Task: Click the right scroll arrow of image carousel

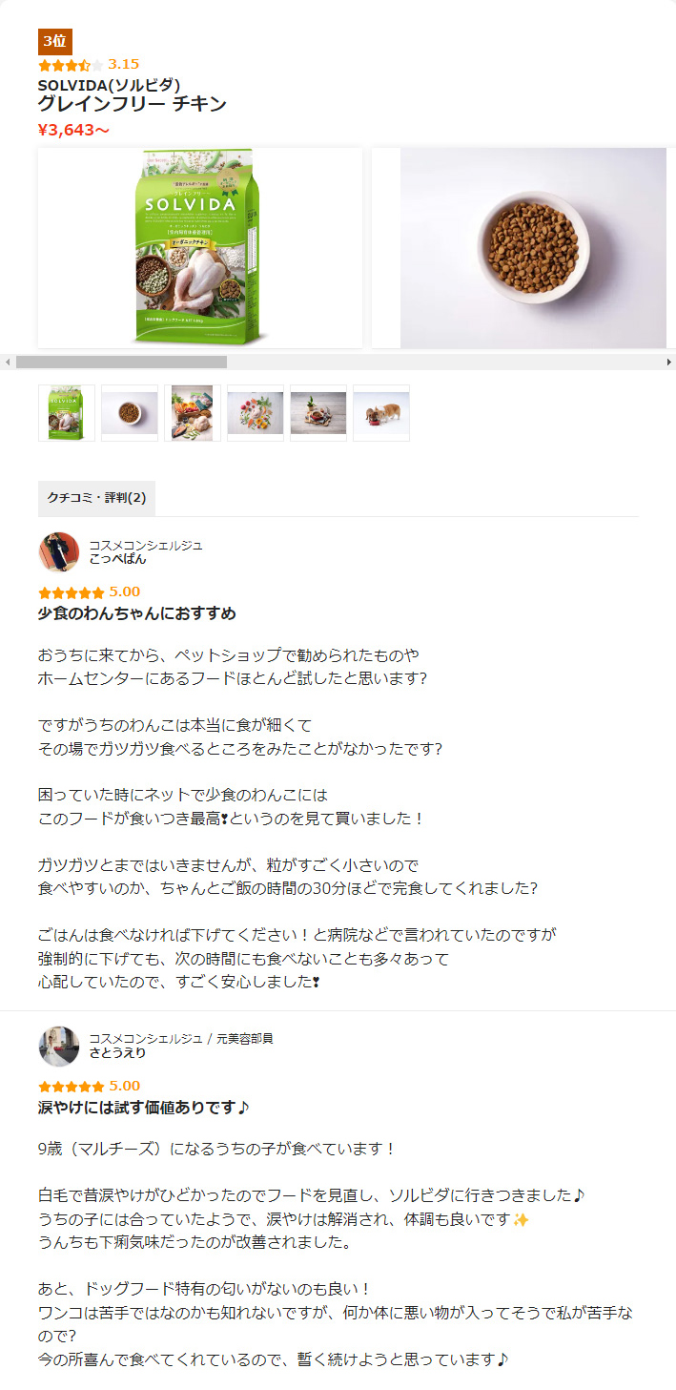Action: 668,362
